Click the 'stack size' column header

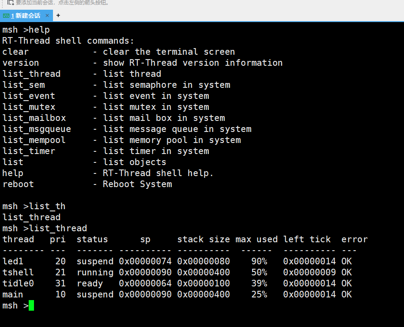coord(203,240)
